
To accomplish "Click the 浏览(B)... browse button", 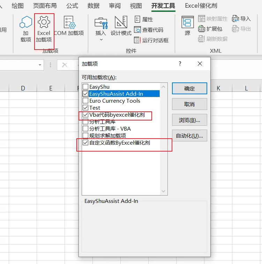I will 189,120.
